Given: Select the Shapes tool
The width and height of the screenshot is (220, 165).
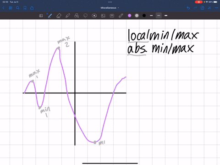Looking at the screenshot, I should pos(77,16).
